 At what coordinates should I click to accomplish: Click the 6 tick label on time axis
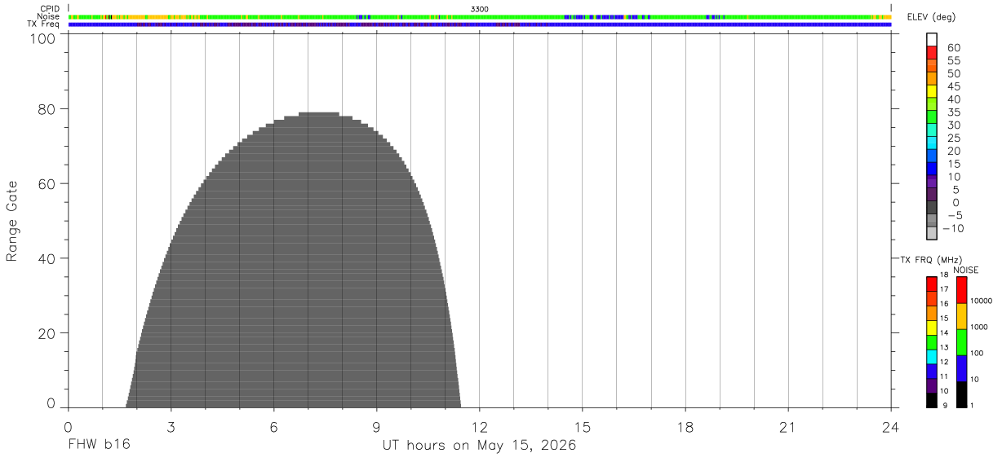[274, 427]
